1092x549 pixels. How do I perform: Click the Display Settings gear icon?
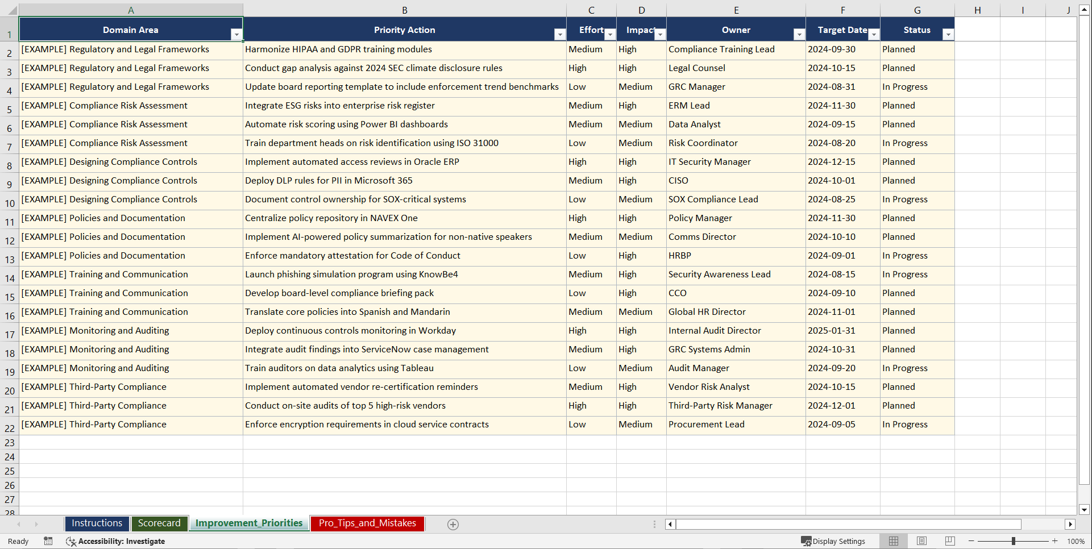pos(806,541)
